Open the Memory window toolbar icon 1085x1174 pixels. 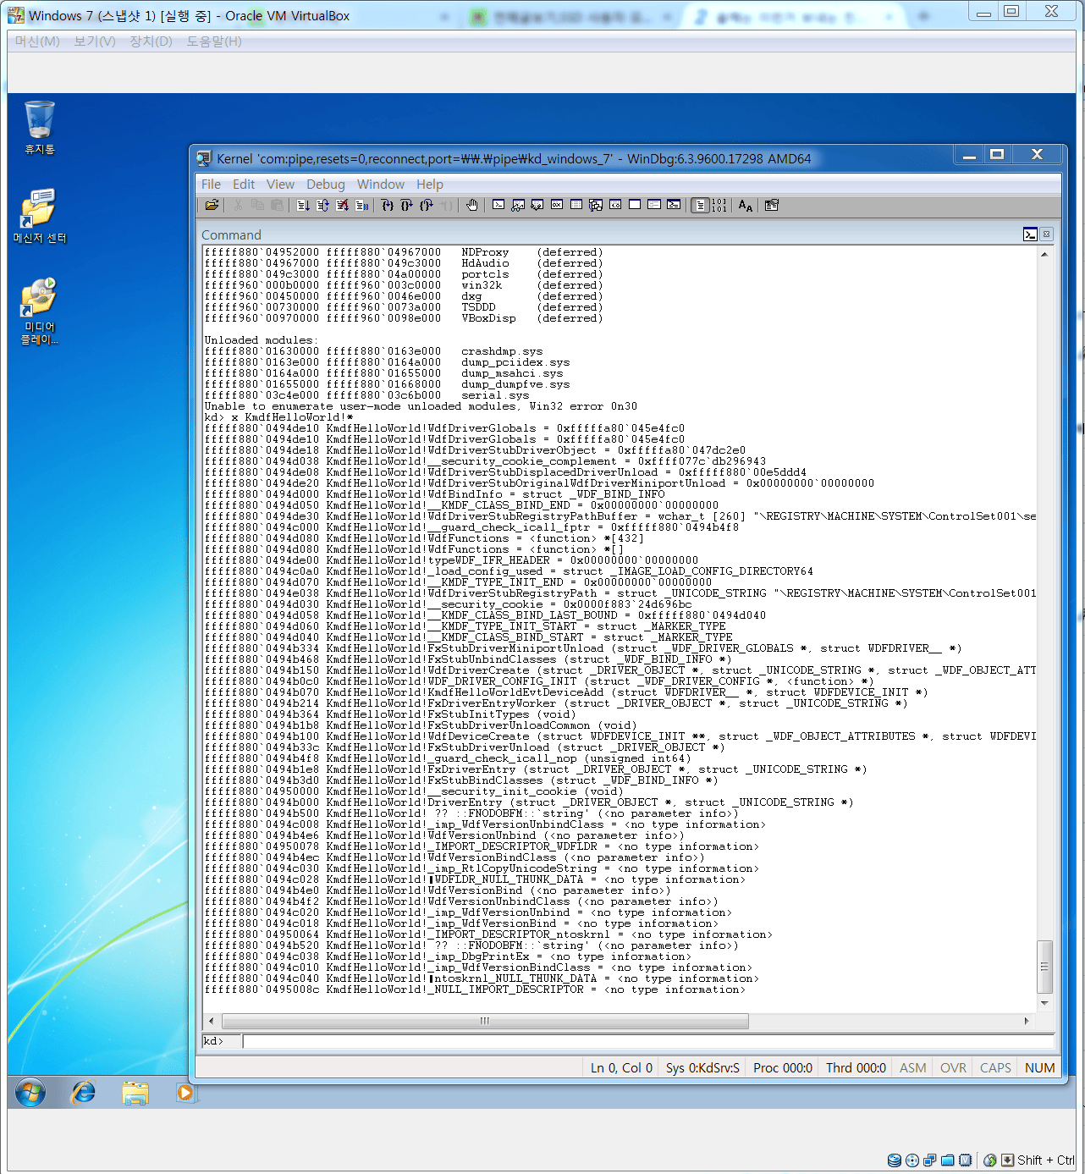(576, 205)
